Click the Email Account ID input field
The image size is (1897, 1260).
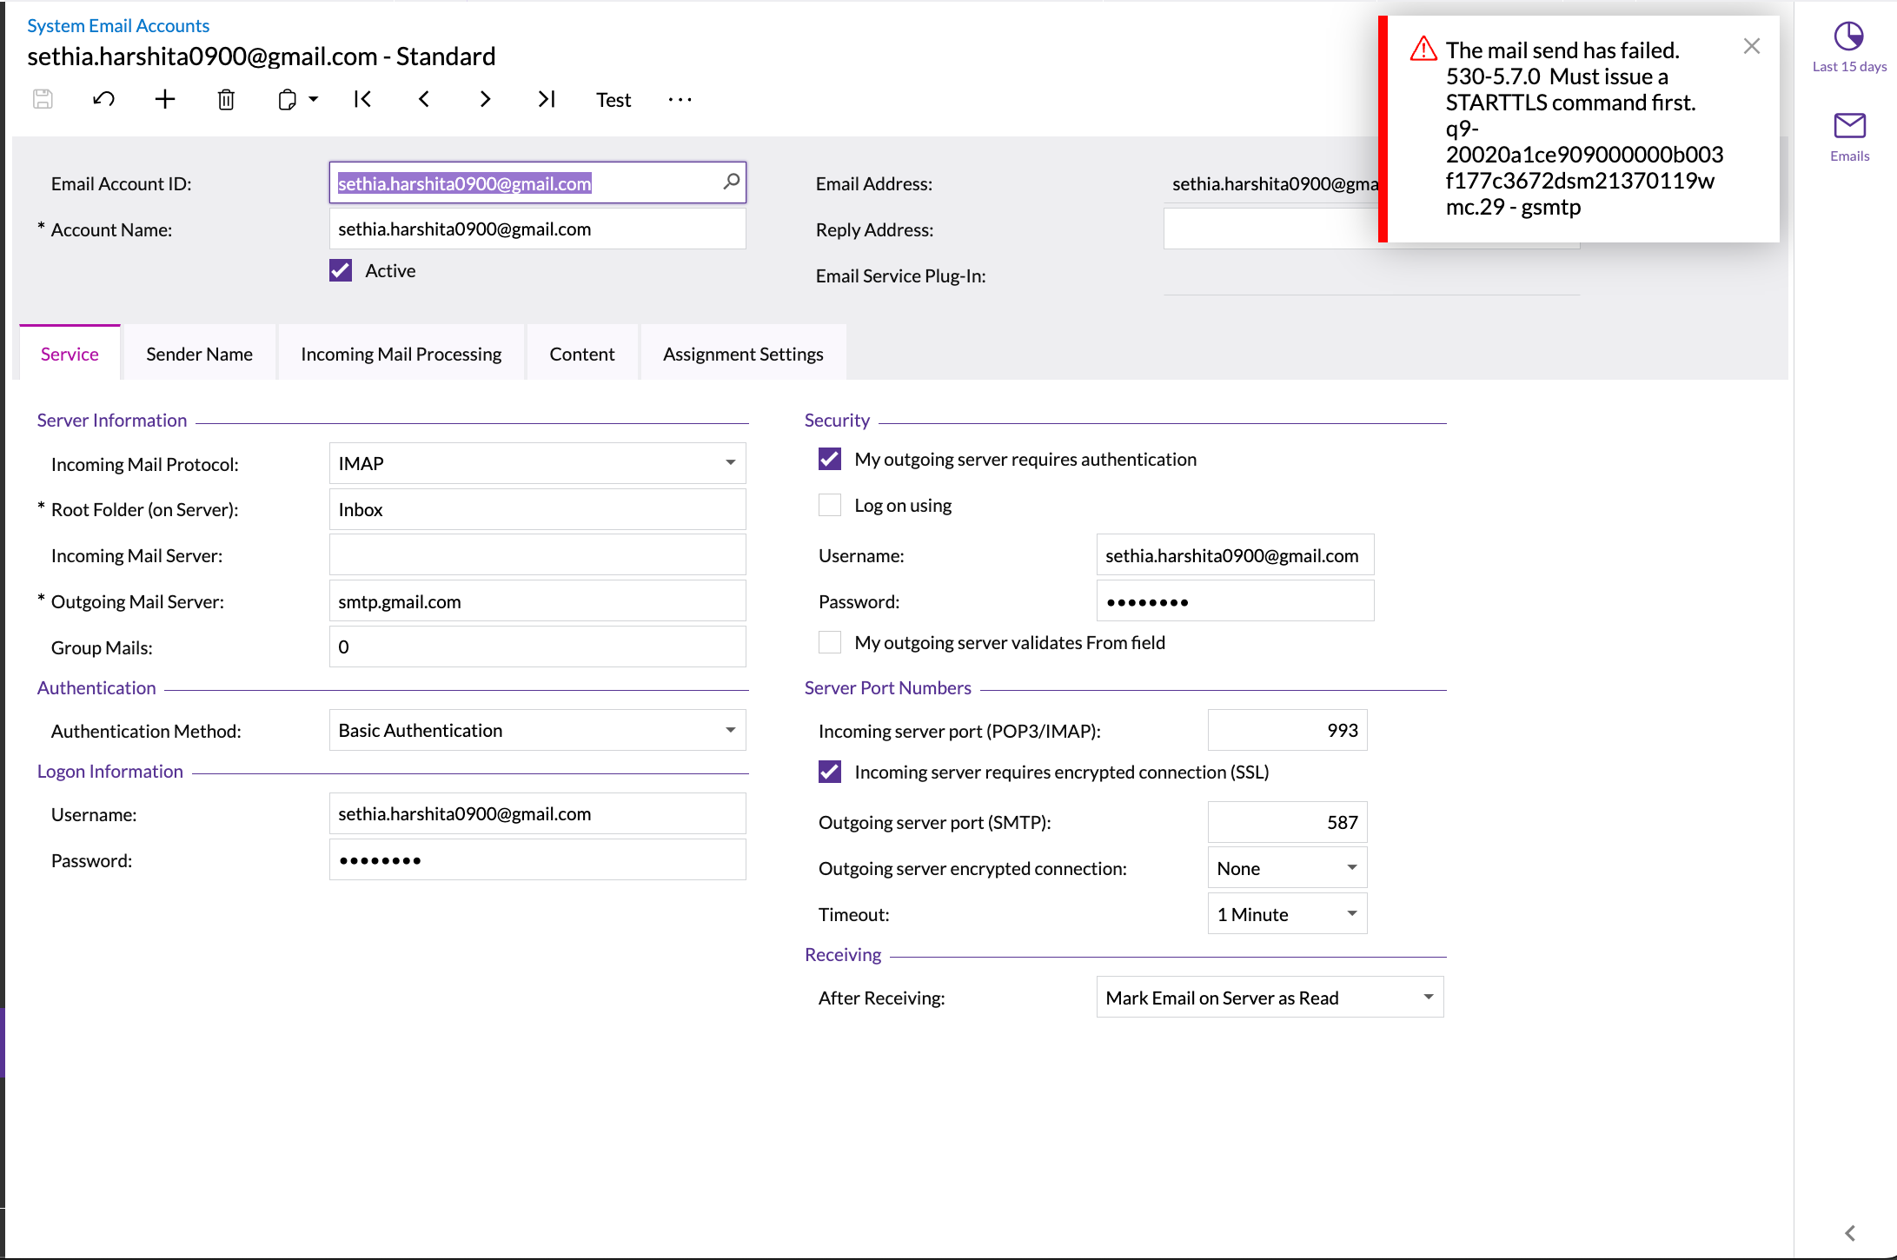pos(537,182)
